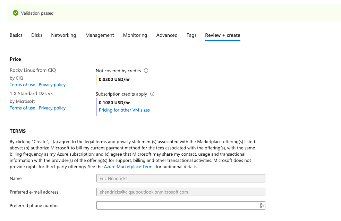The image size is (341, 221).
Task: Click info icon beside Subscription credits apply
Action: click(x=152, y=94)
